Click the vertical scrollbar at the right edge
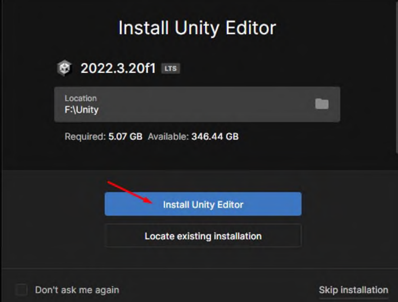 click(x=397, y=76)
